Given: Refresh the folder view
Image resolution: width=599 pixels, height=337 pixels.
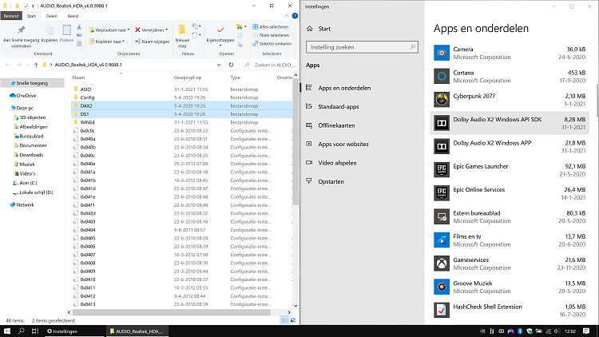Looking at the screenshot, I should pos(231,65).
